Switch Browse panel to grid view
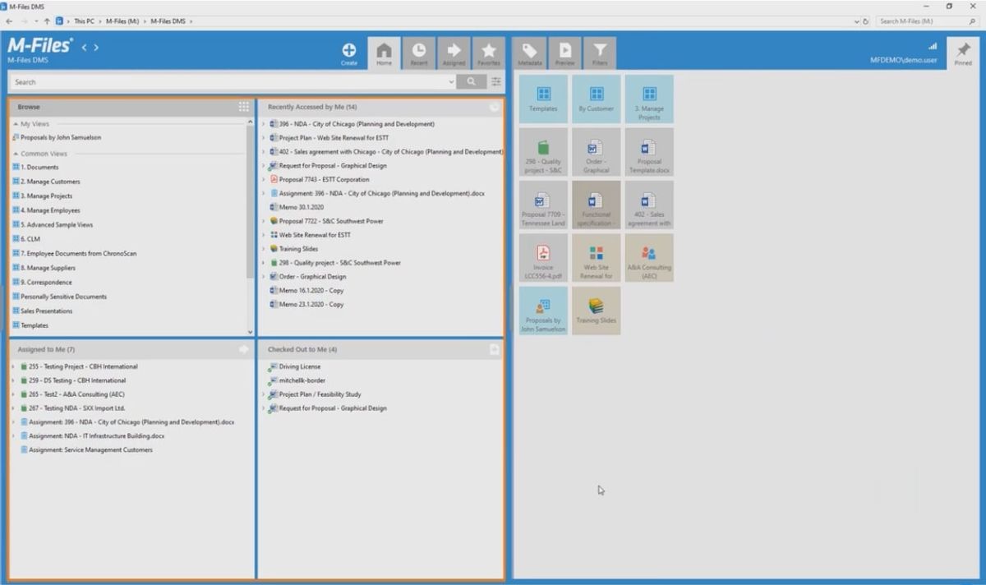Viewport: 986px width, 585px height. pos(243,107)
